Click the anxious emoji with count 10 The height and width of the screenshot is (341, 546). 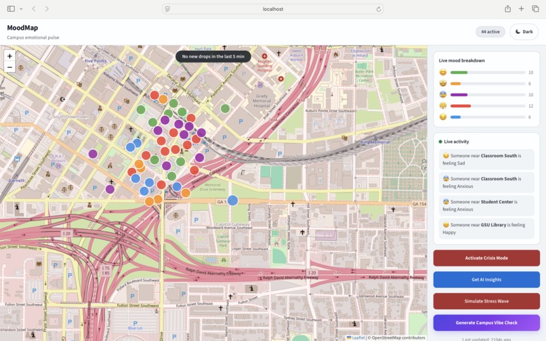tap(443, 95)
